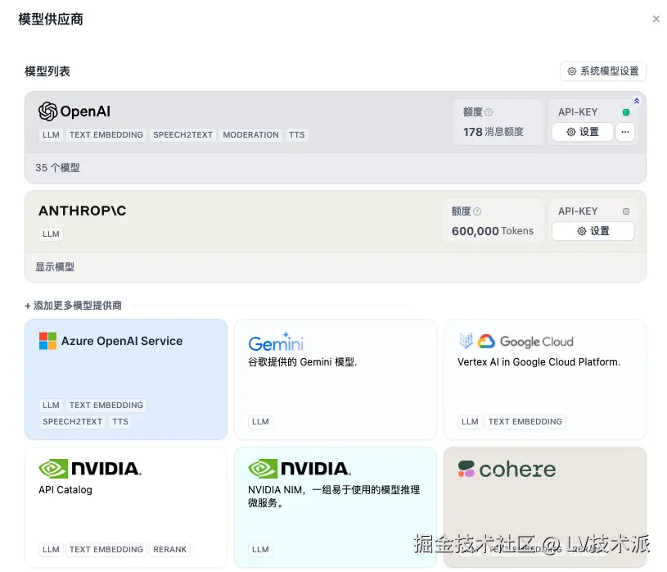Open OpenAI API-KEY settings button
Screen dimensions: 667x572
pos(583,132)
